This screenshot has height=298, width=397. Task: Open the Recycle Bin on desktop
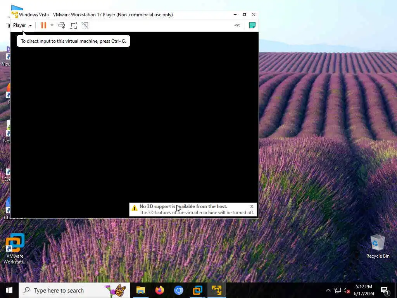click(x=378, y=246)
